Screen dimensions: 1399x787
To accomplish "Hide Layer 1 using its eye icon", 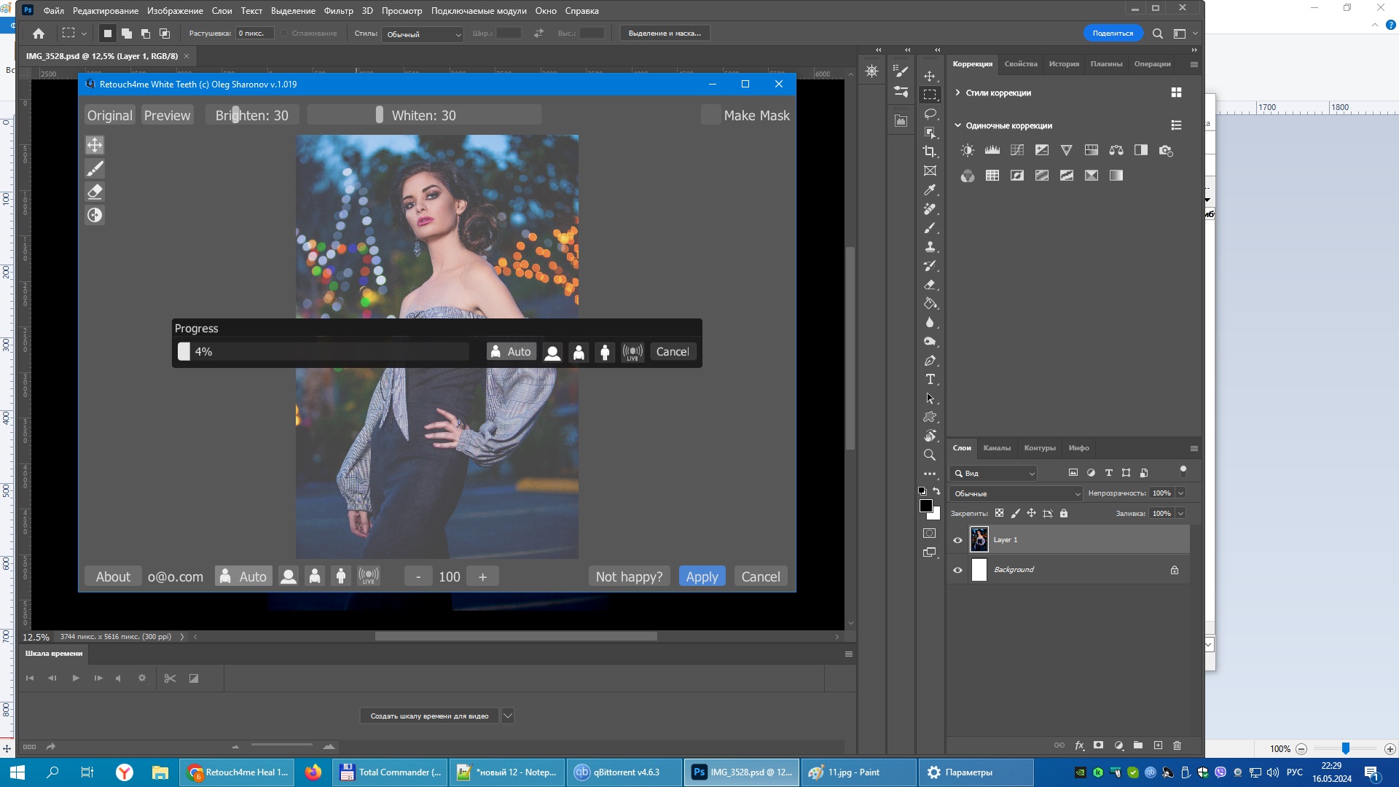I will (957, 540).
